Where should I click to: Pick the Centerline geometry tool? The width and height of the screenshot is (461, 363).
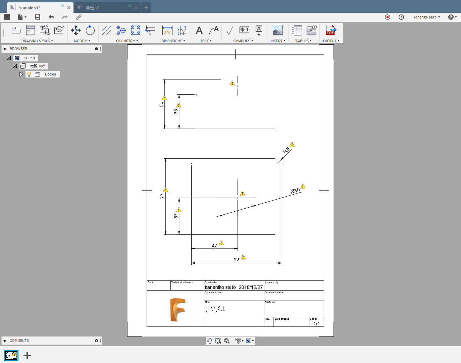(107, 30)
